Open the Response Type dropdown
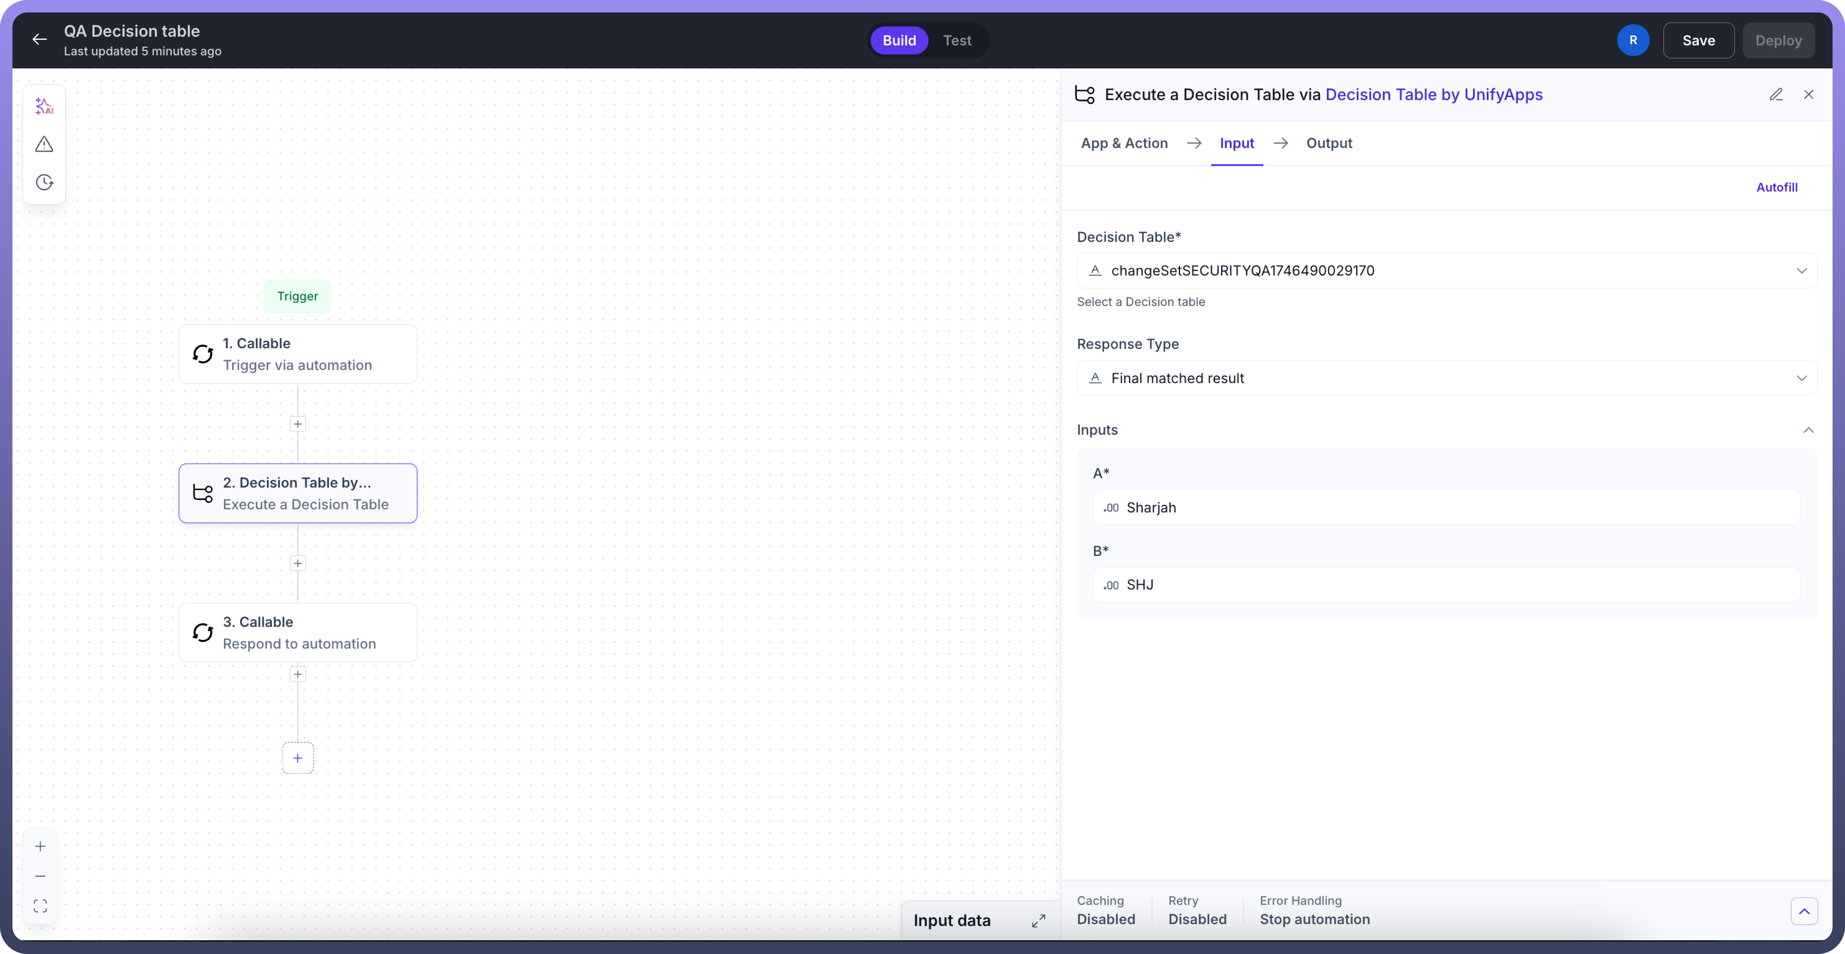 point(1447,378)
